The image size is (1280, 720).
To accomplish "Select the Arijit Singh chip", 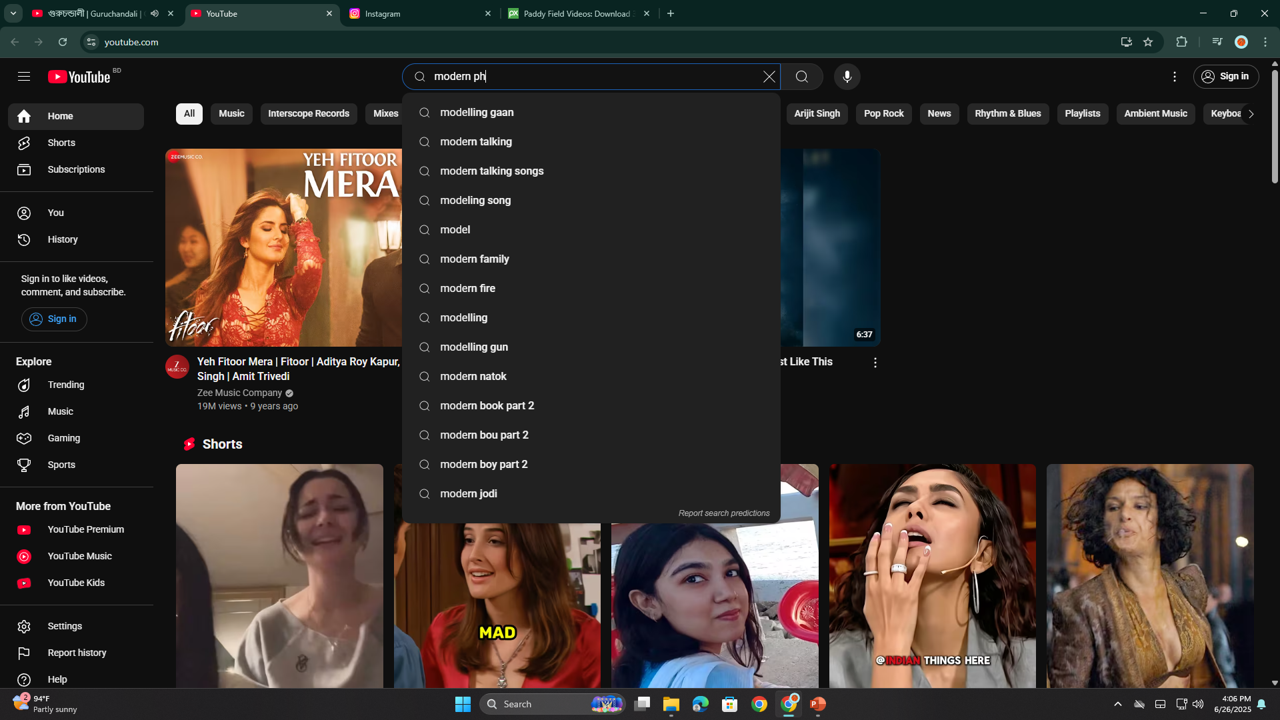I will pos(817,113).
